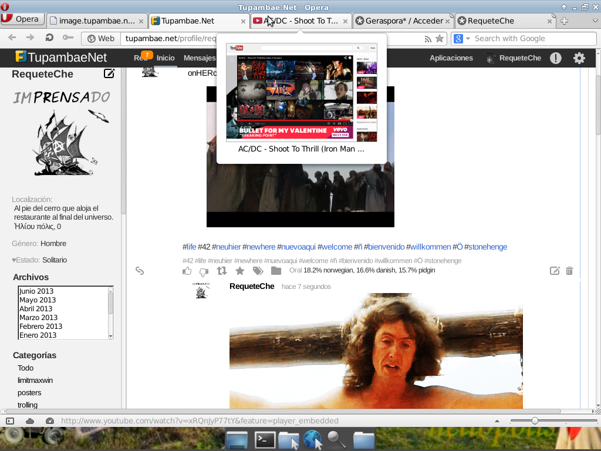Screen dimensions: 601x451
Task: Open the Mensajes menu item
Action: pyautogui.click(x=200, y=58)
